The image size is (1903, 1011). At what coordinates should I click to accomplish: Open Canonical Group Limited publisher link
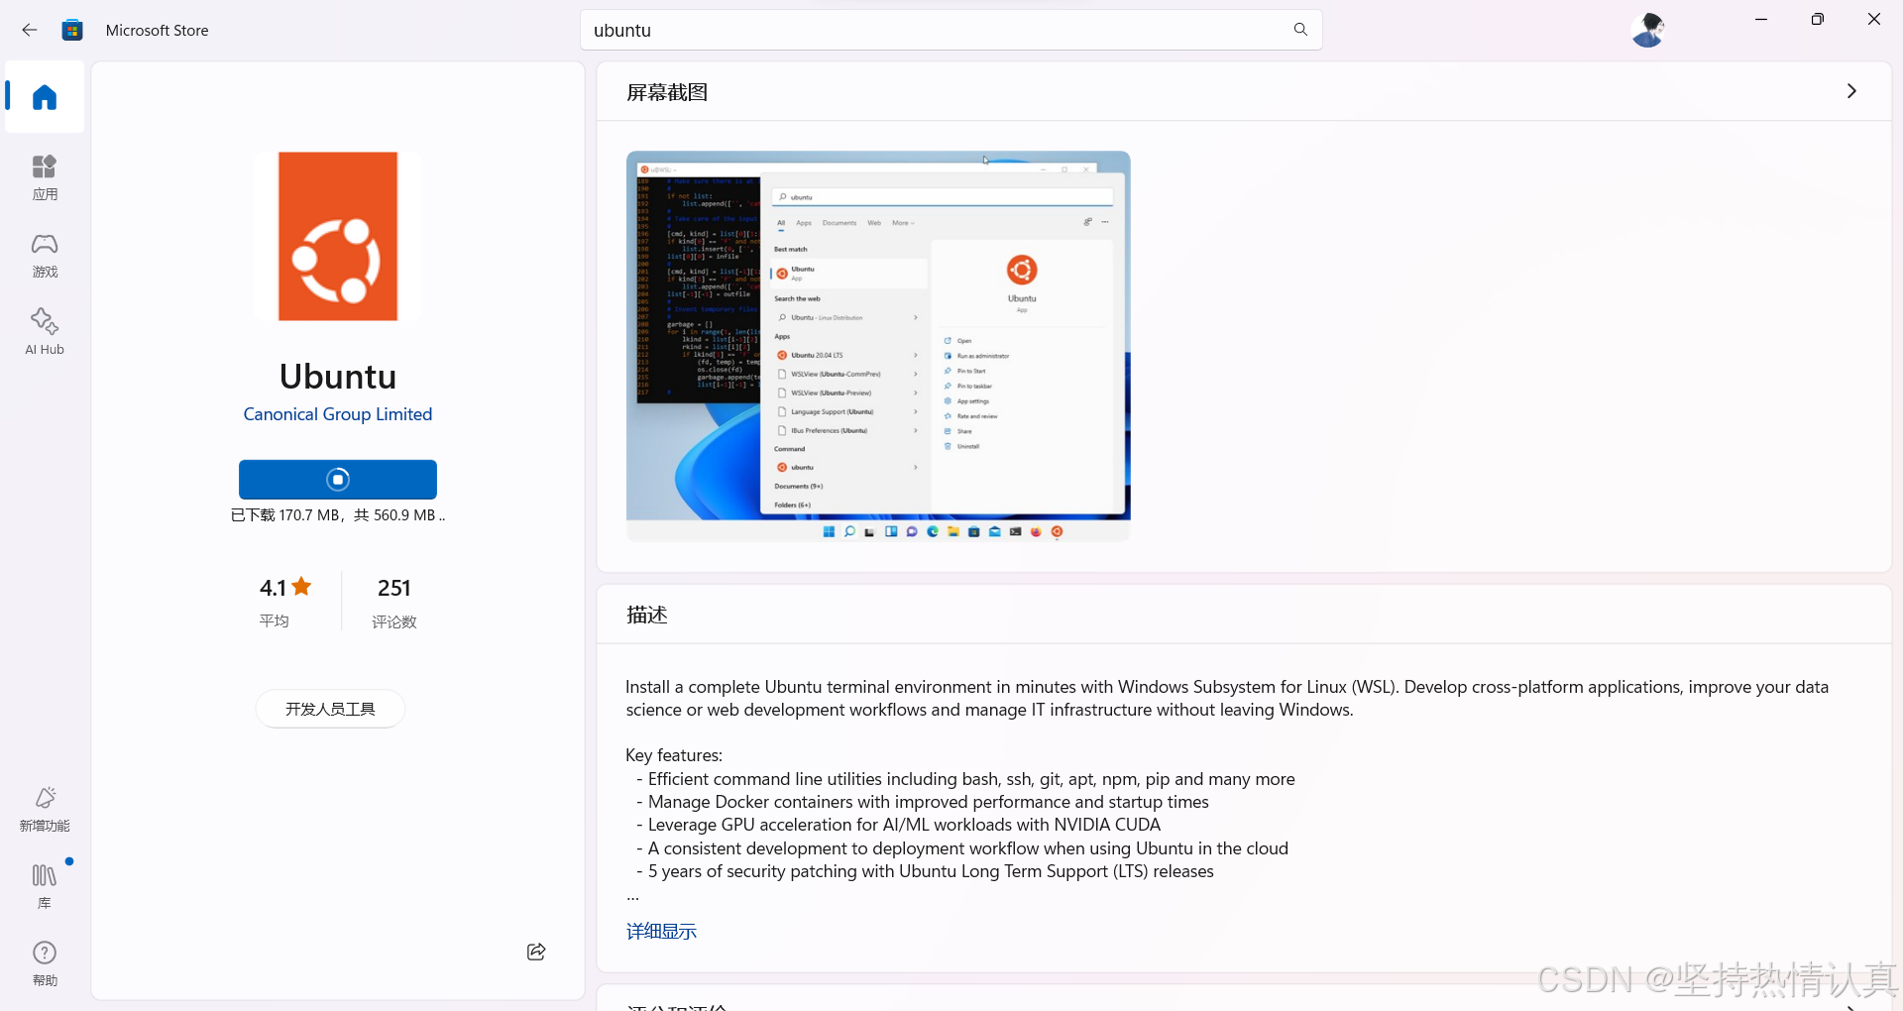pyautogui.click(x=338, y=414)
